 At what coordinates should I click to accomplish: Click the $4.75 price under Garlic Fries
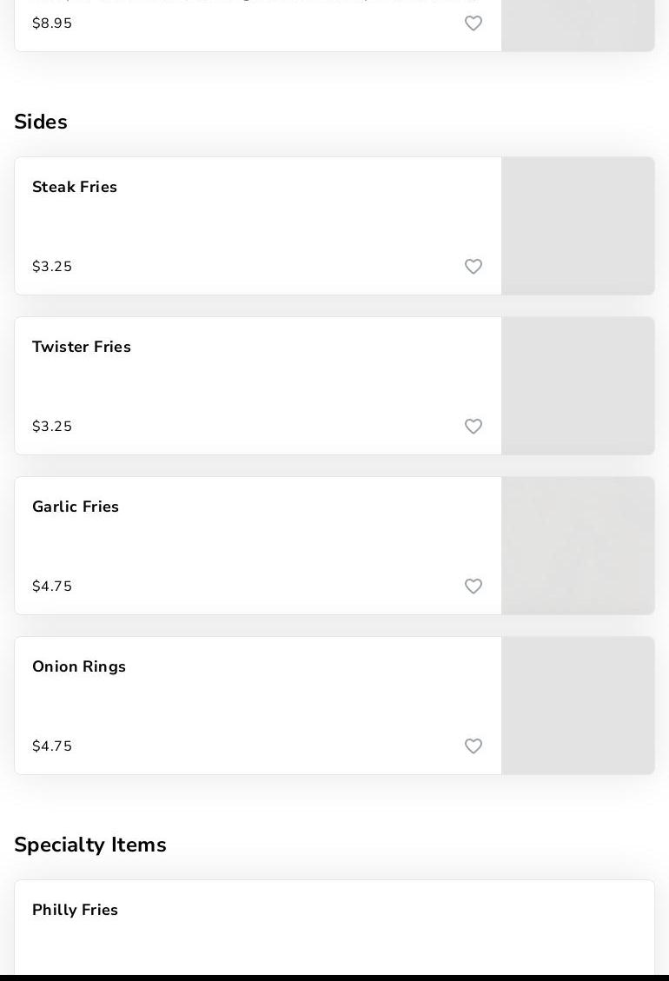coord(52,587)
